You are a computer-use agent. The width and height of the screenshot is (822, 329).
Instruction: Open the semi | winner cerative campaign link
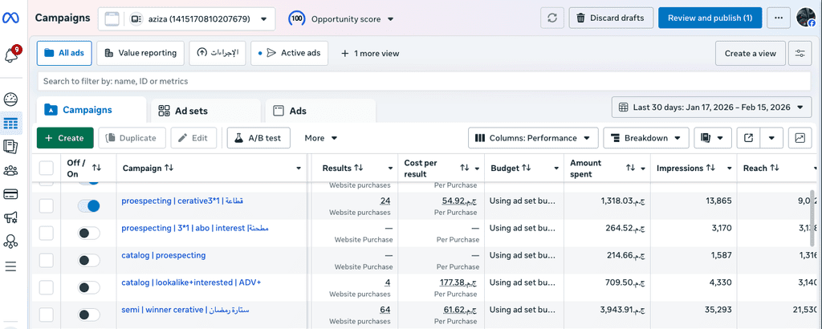(x=175, y=310)
